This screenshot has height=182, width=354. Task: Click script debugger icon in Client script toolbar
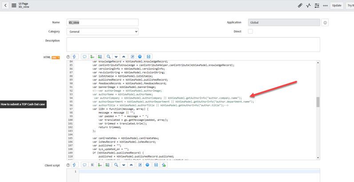click(x=164, y=165)
